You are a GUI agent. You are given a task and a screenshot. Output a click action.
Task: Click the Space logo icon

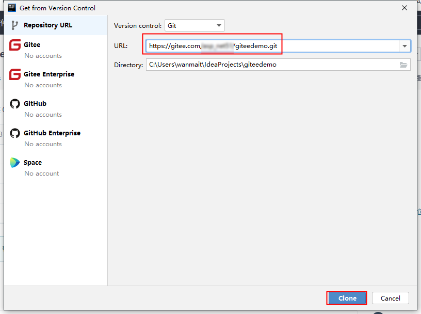tap(15, 163)
